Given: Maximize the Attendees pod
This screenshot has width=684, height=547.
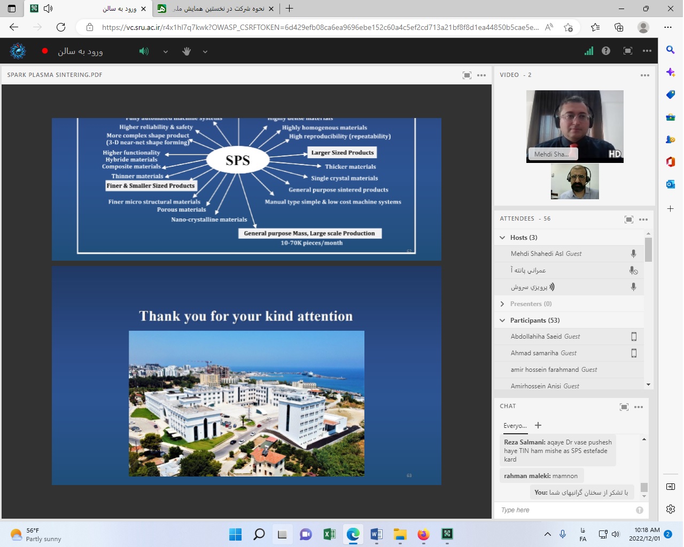Looking at the screenshot, I should 629,220.
